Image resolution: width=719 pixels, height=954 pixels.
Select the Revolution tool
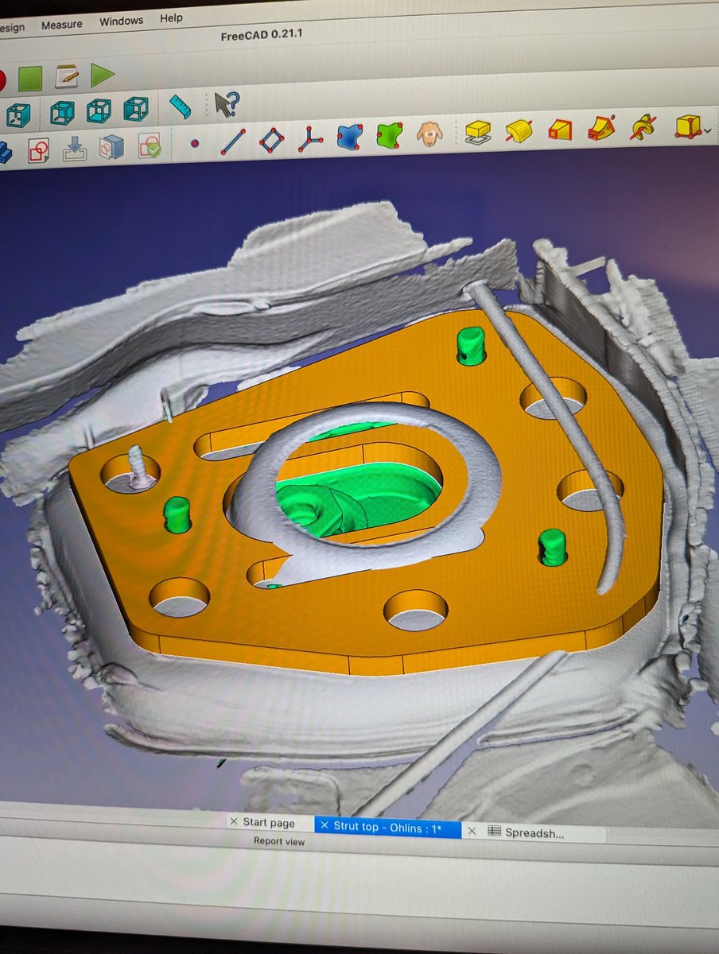pos(519,130)
